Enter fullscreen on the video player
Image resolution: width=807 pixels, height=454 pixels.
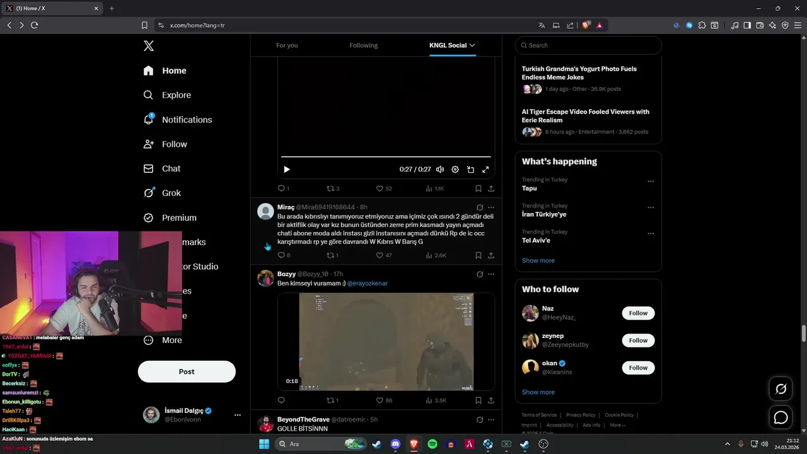point(485,170)
